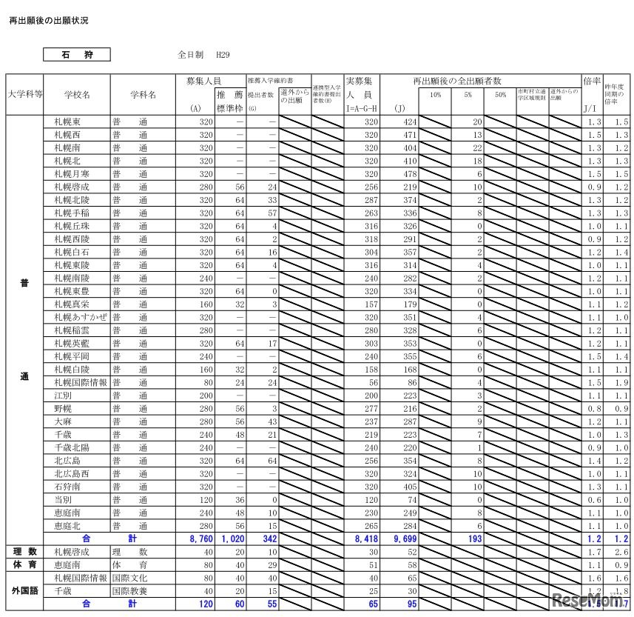Select the school name 大麻
The height and width of the screenshot is (617, 634).
tap(63, 421)
